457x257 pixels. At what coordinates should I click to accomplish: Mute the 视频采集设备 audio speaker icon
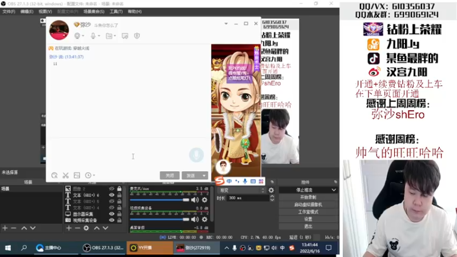[x=195, y=219]
